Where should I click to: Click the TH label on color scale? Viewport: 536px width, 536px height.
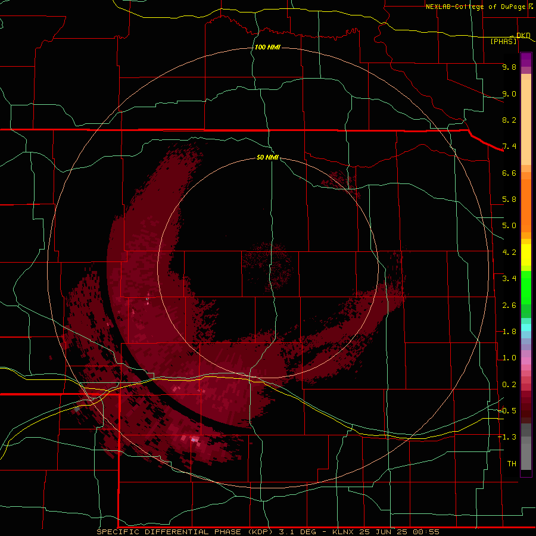(x=512, y=464)
